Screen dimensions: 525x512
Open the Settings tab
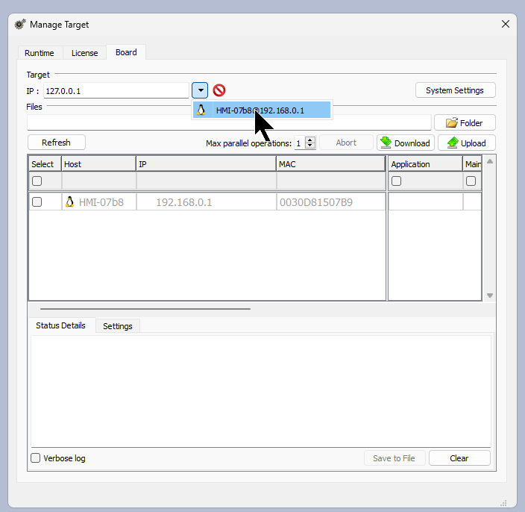tap(118, 326)
